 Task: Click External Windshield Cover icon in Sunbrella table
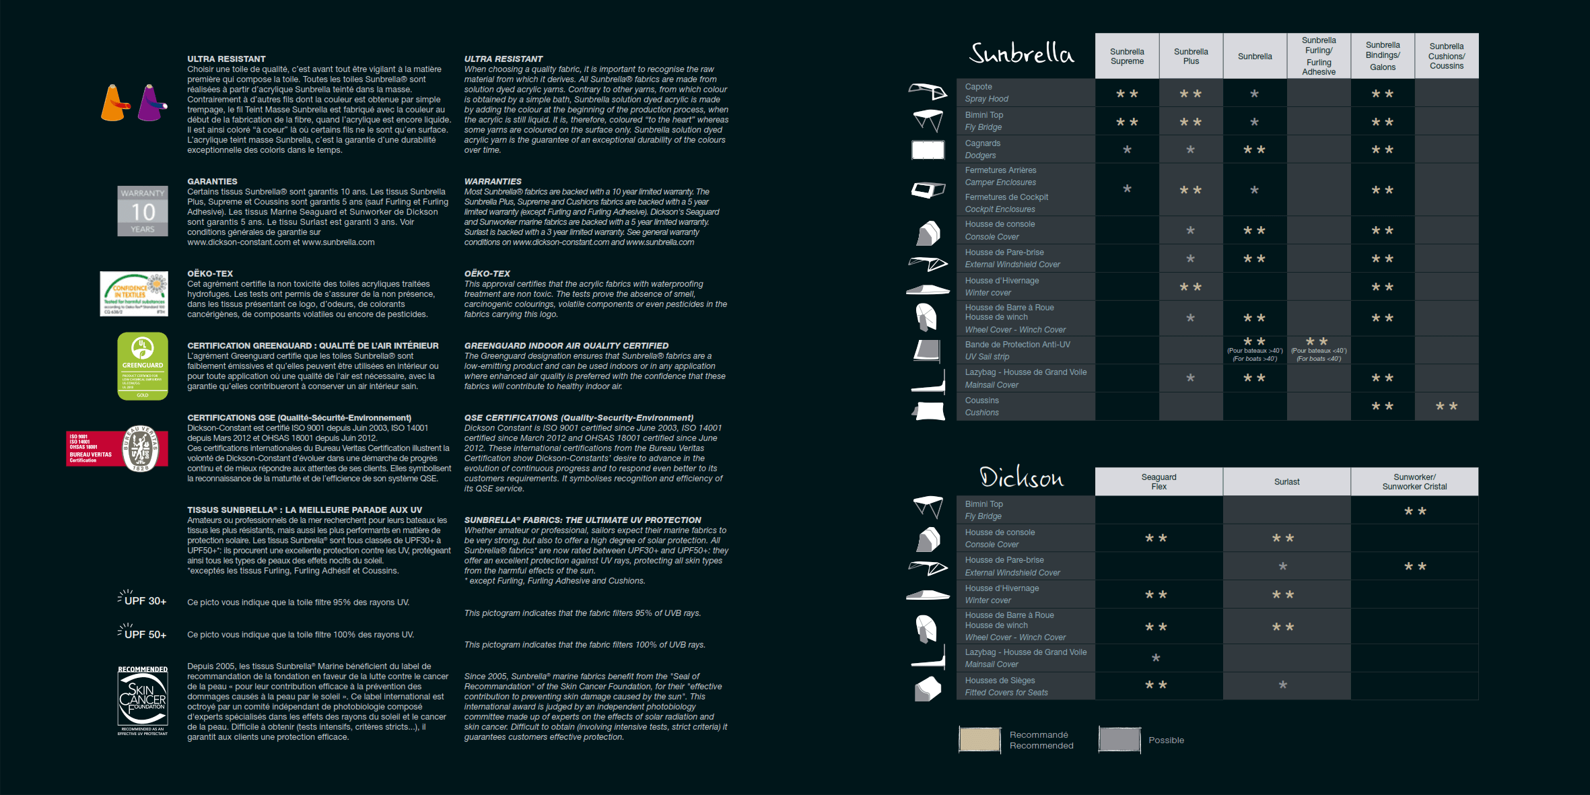[x=928, y=264]
